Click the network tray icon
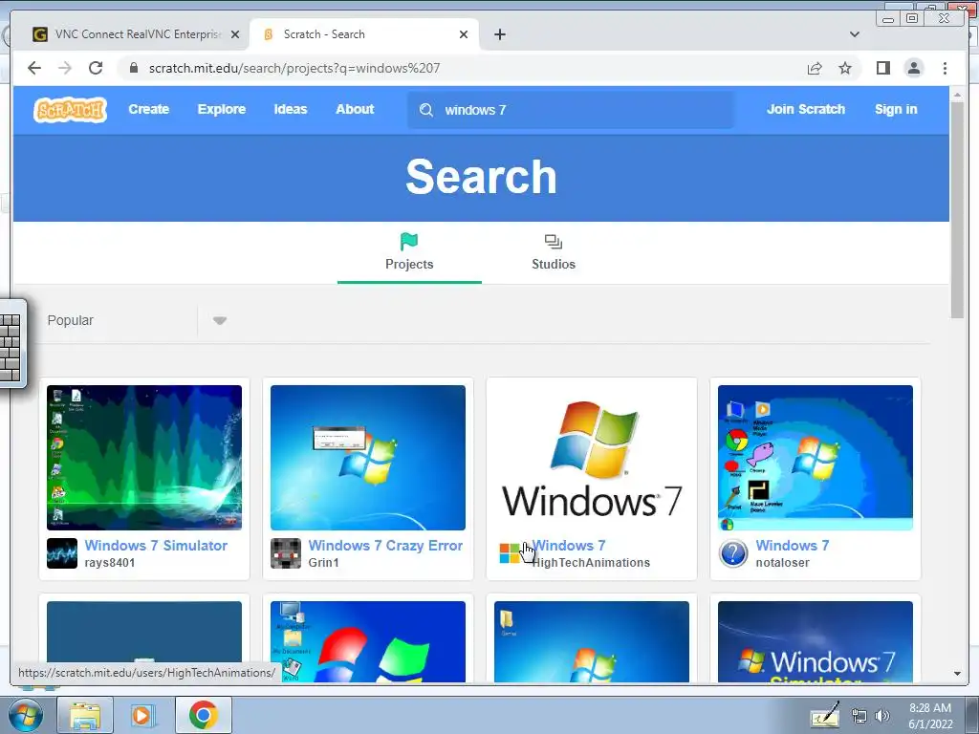The image size is (979, 734). (x=859, y=716)
